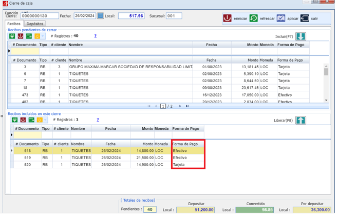Select receipt row 519 in included list
338x215 pixels.
pos(107,158)
